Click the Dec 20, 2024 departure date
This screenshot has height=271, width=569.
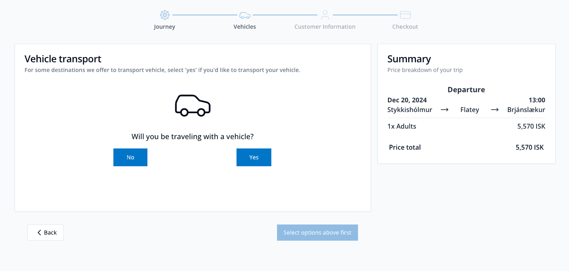(407, 100)
